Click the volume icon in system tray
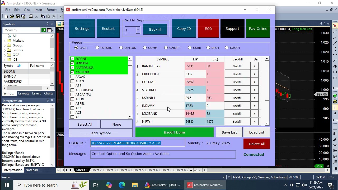 tap(304, 185)
